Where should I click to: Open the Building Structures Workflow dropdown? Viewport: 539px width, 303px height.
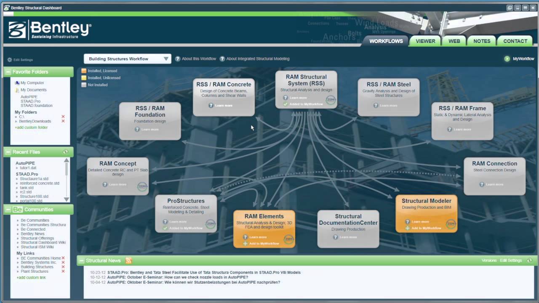coord(127,59)
